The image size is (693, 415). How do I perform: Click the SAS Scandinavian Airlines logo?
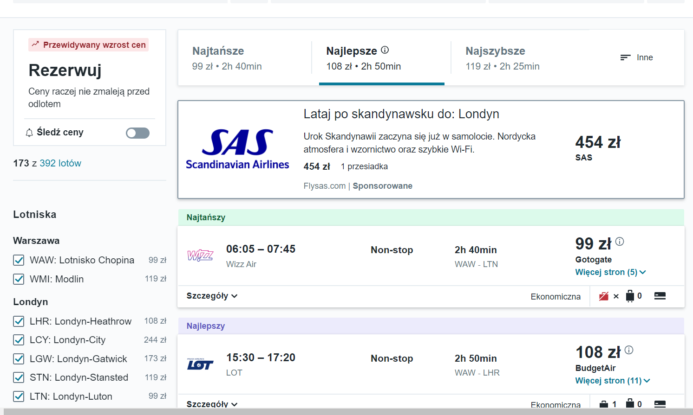point(237,149)
